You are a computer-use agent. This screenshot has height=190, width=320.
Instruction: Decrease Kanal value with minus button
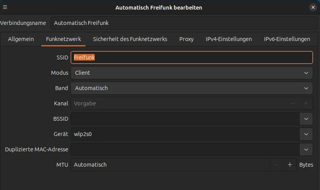pos(293,103)
